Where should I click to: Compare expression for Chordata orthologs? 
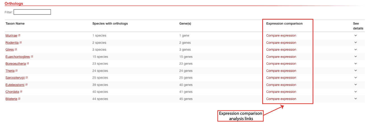tap(281, 92)
